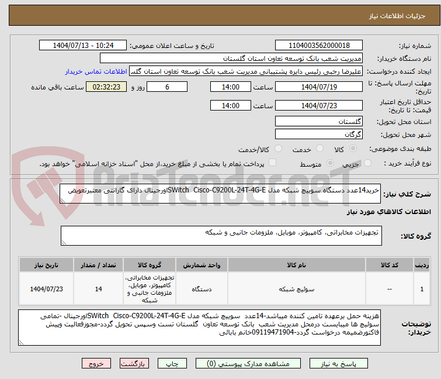Click table cell دستگاه unit
The height and width of the screenshot is (379, 441).
pos(202,289)
